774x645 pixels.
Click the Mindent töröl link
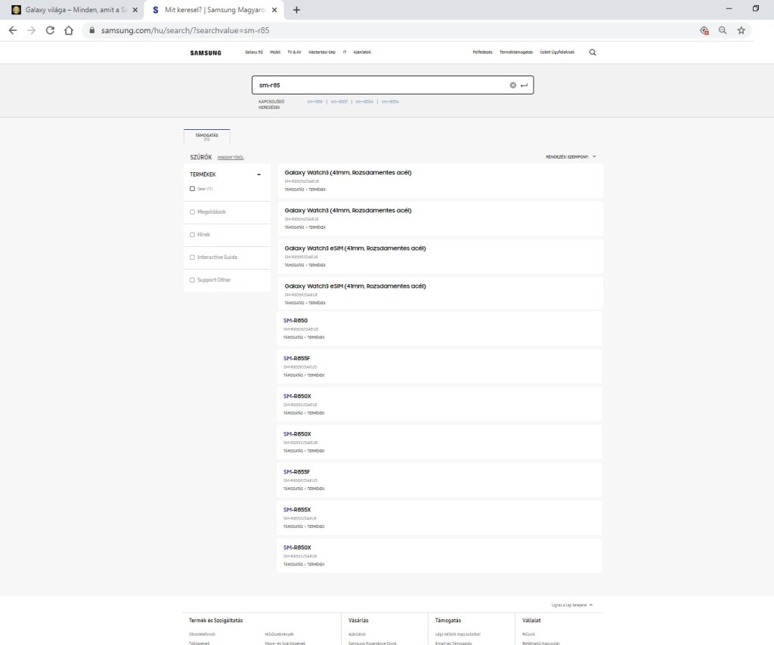[231, 157]
